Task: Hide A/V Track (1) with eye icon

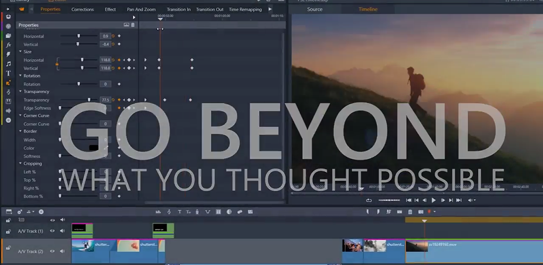Action: (52, 231)
